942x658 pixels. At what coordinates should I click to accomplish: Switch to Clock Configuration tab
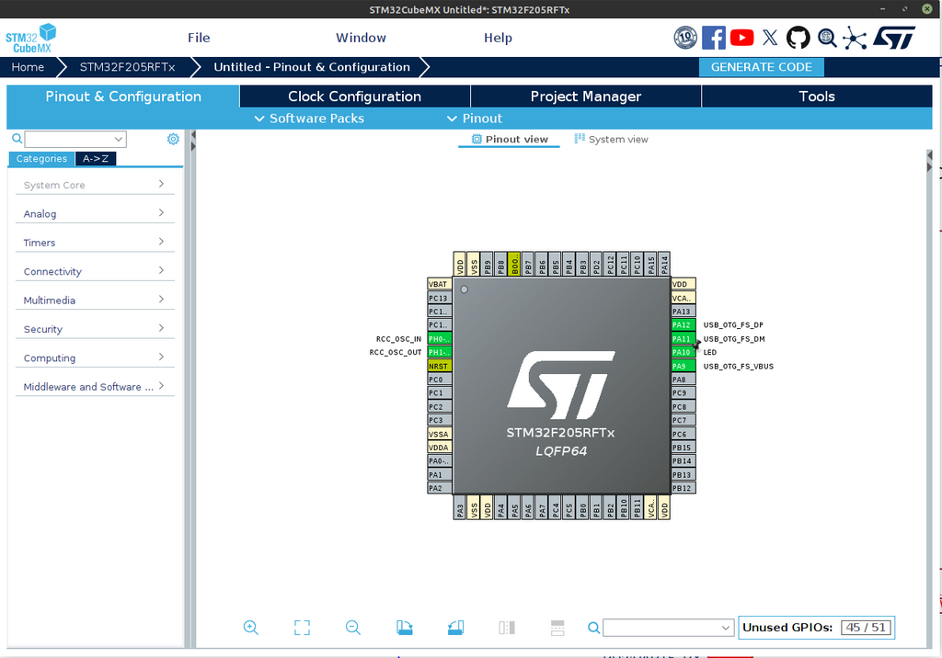pos(354,96)
